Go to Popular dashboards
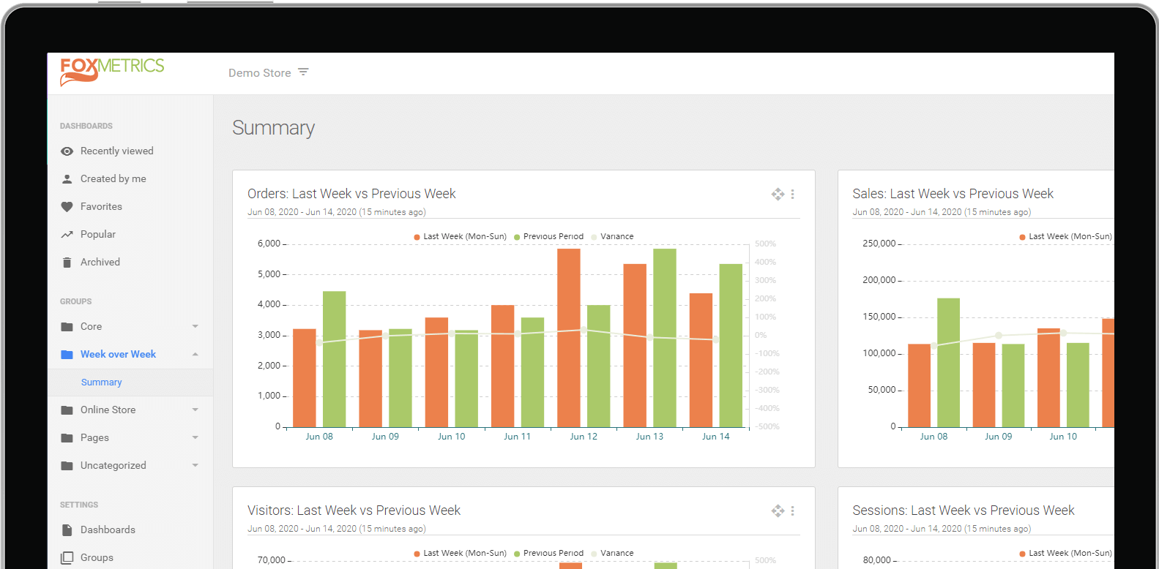Screen dimensions: 1159x569 pyautogui.click(x=98, y=235)
